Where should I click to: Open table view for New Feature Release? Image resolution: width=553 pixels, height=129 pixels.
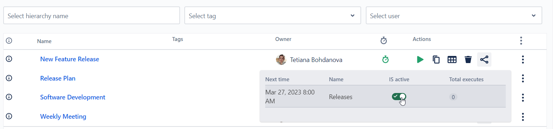(452, 60)
